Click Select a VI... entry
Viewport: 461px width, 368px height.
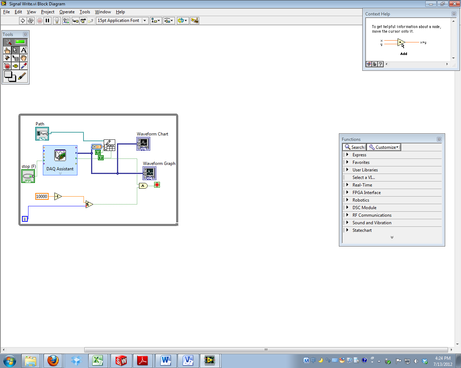click(x=392, y=178)
